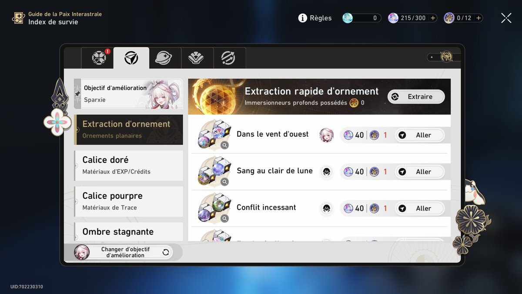
Task: Click Sparxie avatar on Dans le vent d'ouest row
Action: [326, 135]
